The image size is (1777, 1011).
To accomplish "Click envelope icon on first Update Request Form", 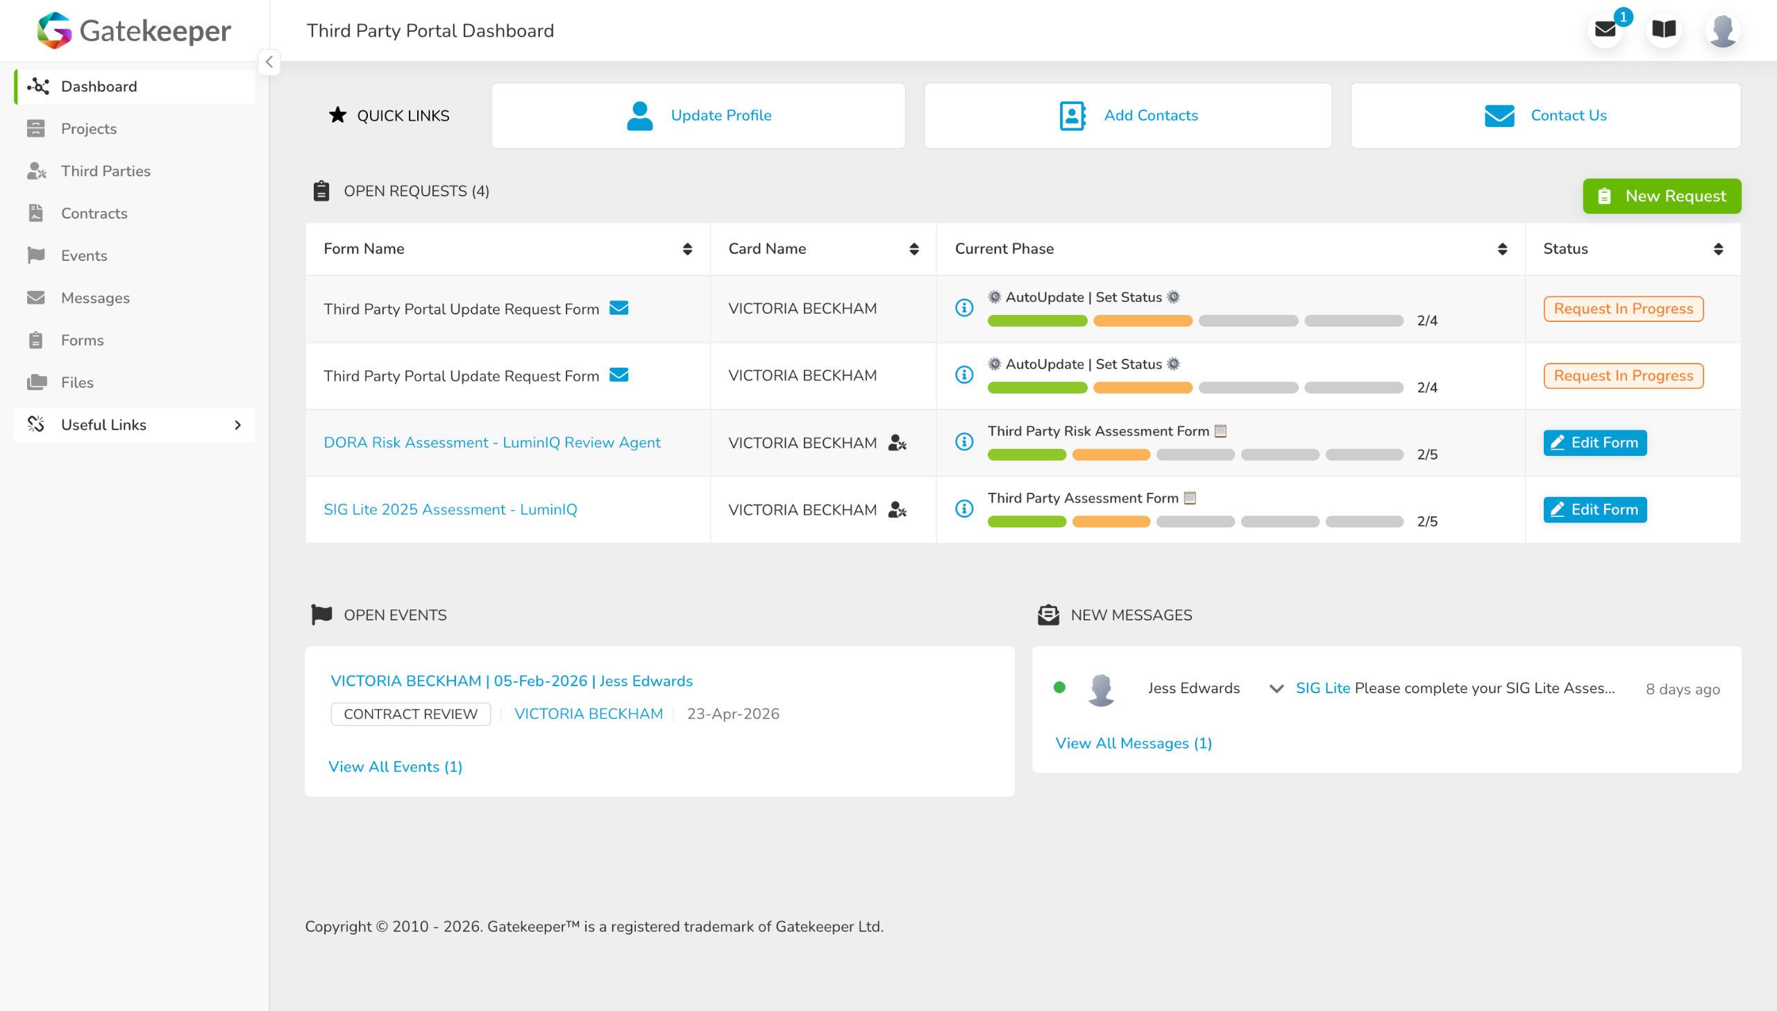I will [x=618, y=307].
